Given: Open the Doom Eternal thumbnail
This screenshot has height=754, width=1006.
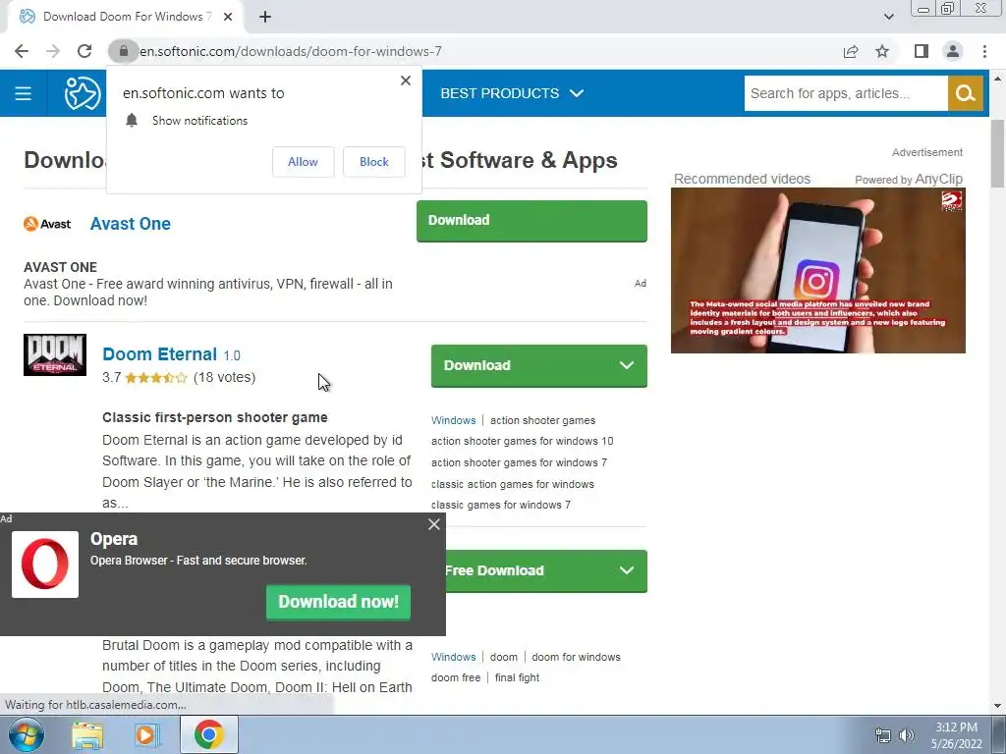Looking at the screenshot, I should coord(55,354).
